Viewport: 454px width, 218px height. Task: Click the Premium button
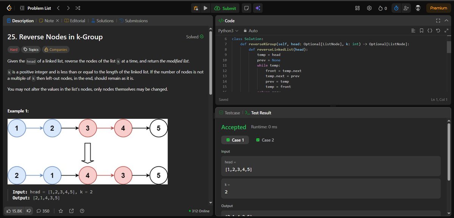(438, 8)
